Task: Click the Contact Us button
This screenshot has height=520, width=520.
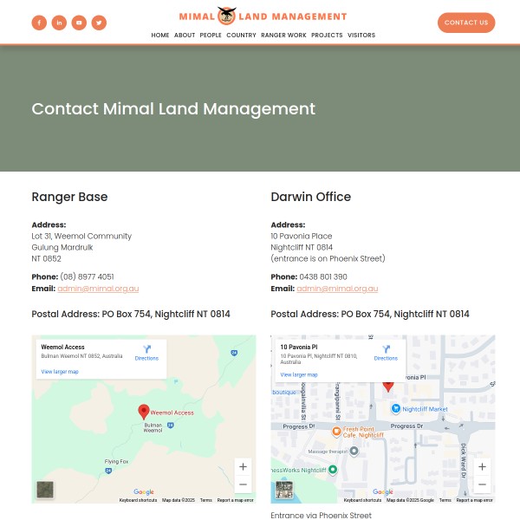Action: [x=466, y=23]
